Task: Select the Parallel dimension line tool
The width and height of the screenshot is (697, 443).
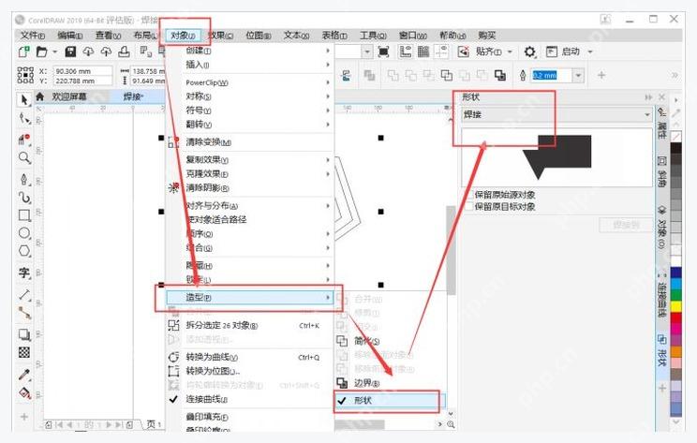Action: click(x=24, y=295)
